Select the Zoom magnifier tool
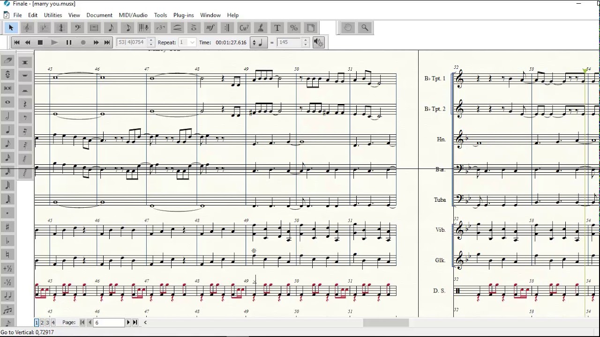 (x=365, y=28)
